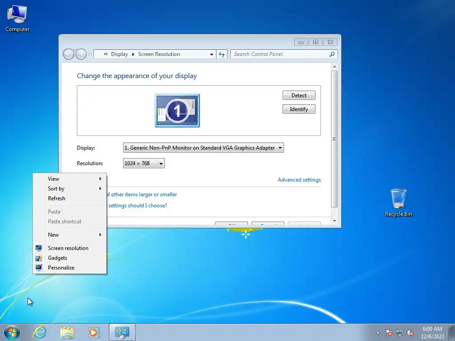Click the Personalize menu icon
Screen dimensions: 455x341
39,267
